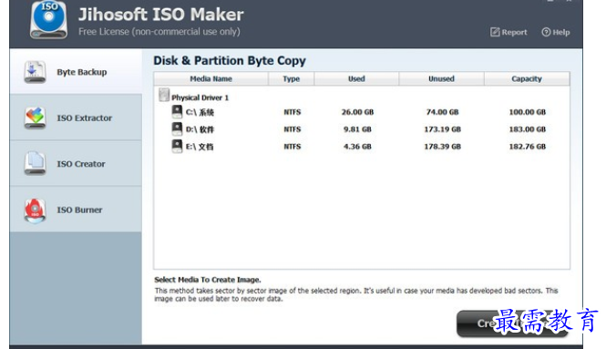
Task: Sort by the Used column header
Action: point(356,79)
